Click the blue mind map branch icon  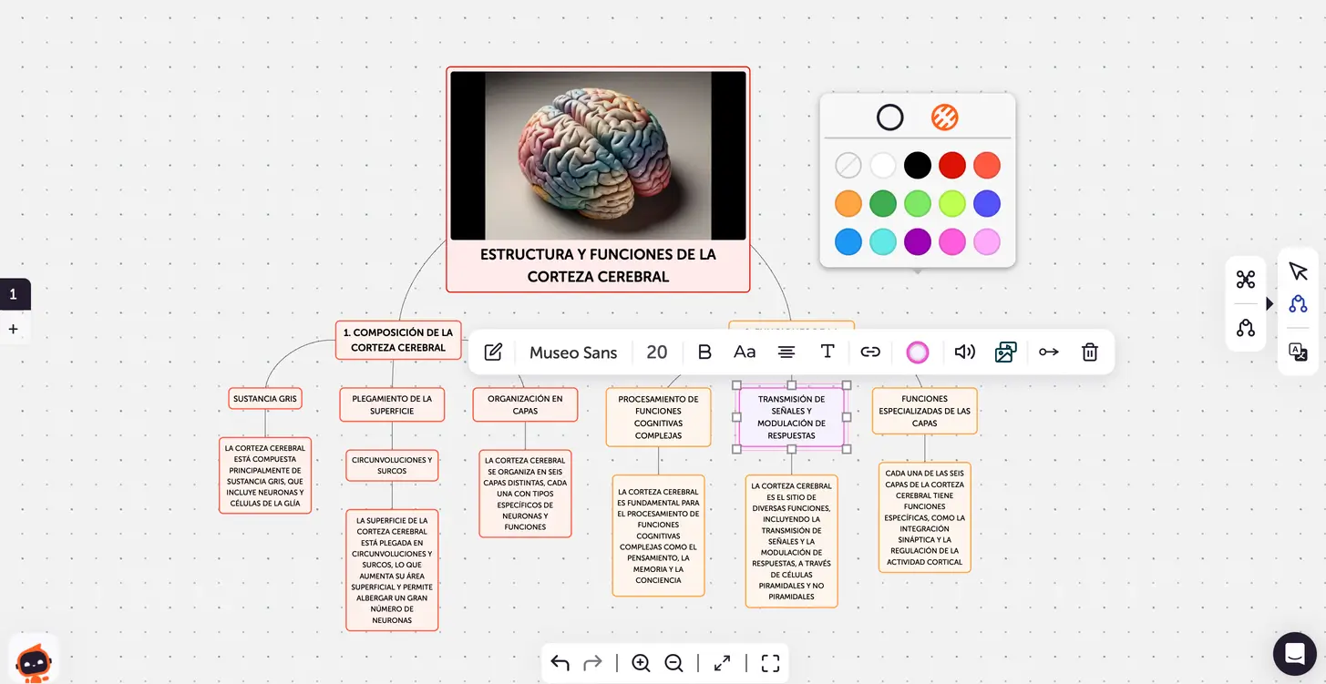(1298, 304)
